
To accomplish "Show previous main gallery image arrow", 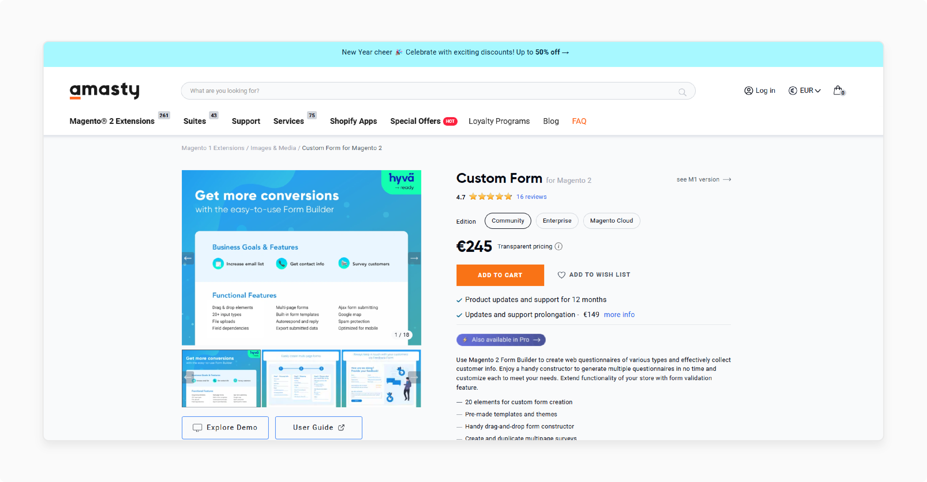I will point(188,258).
